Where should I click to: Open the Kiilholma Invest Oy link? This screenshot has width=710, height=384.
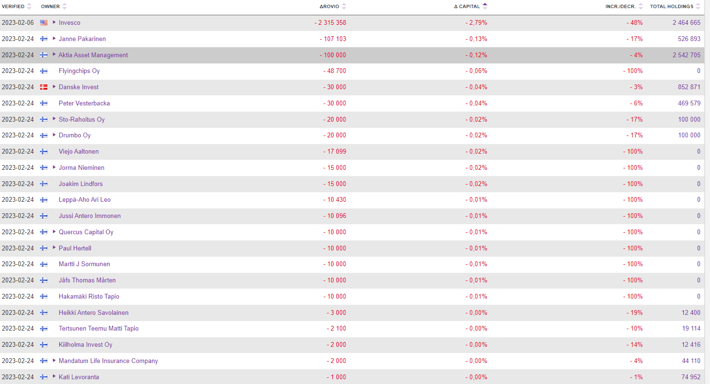(86, 345)
